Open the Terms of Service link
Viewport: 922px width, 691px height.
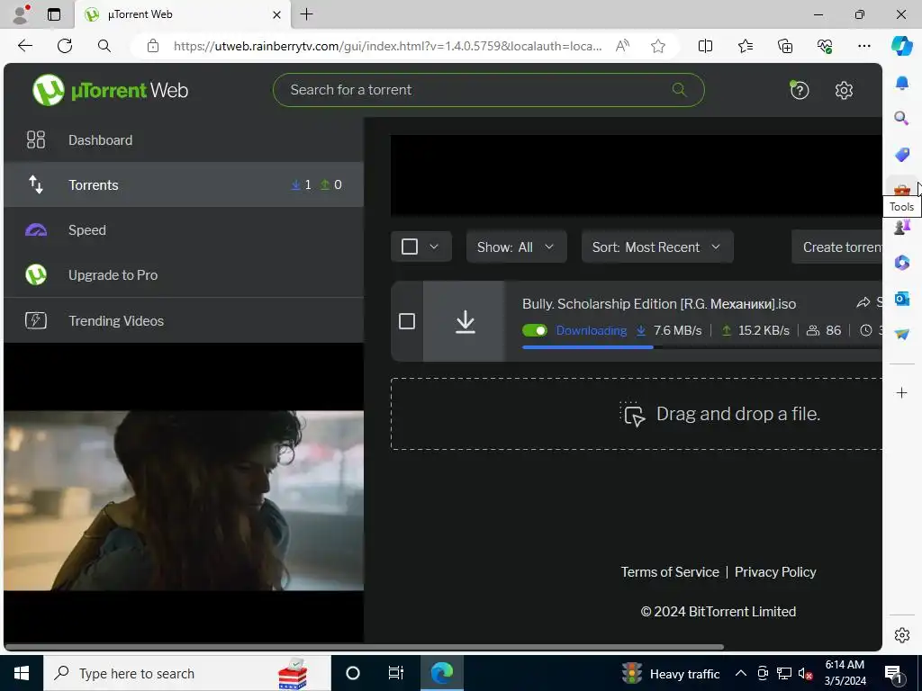coord(670,571)
